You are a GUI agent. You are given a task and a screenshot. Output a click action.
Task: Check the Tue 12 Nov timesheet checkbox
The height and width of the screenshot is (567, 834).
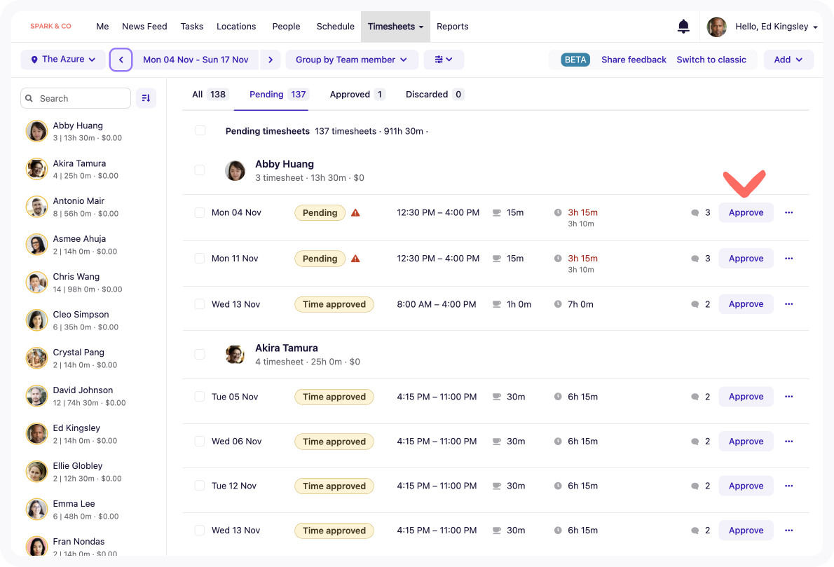click(x=200, y=486)
